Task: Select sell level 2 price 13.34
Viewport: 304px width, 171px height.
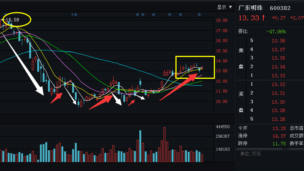Action: pyautogui.click(x=278, y=67)
